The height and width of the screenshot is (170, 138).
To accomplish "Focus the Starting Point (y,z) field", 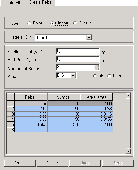I will 78,51.
